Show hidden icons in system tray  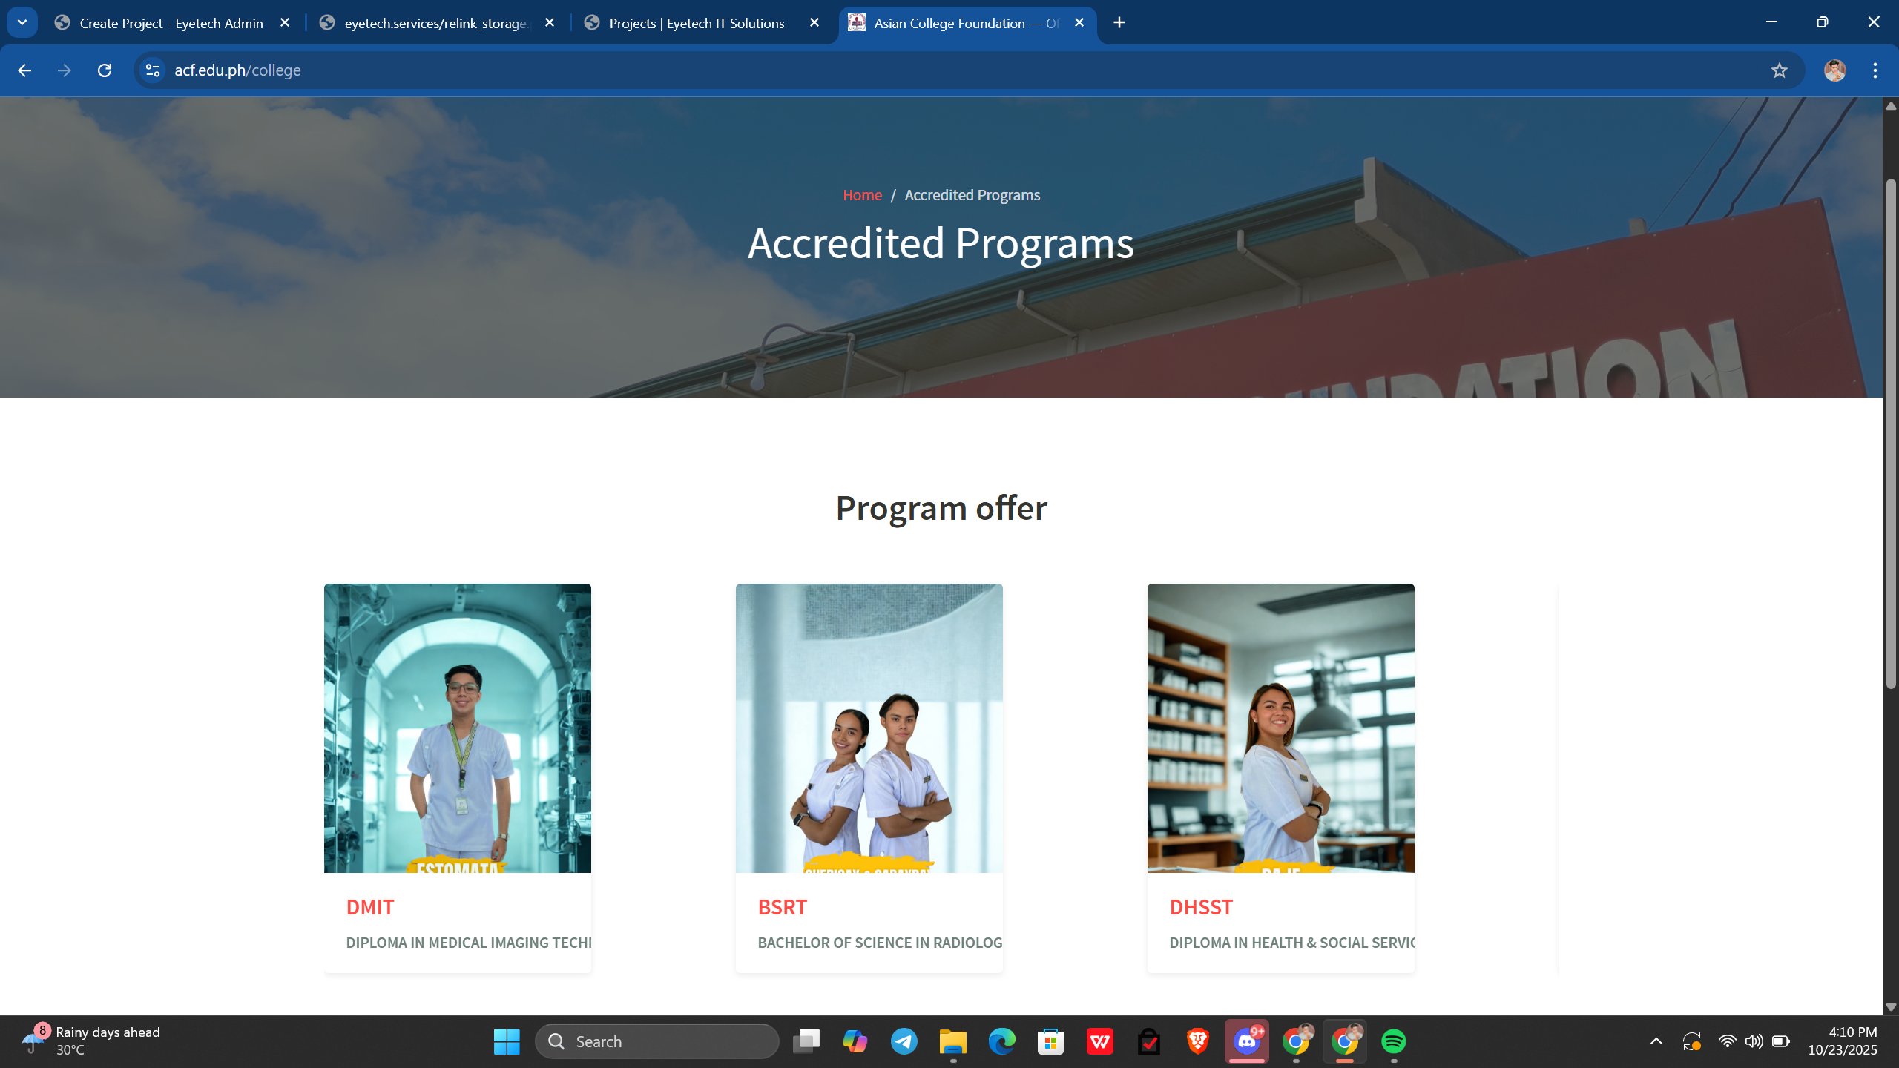1656,1041
